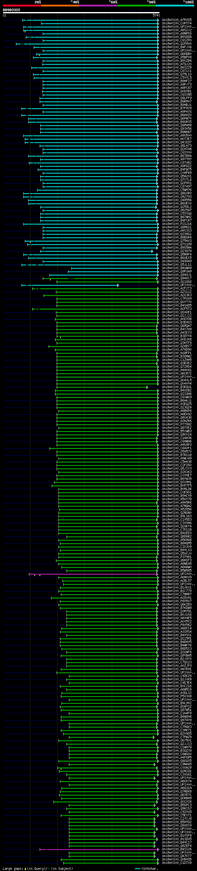This screenshot has width=197, height=871.
Task: Select UniRef100_Q2HTA8 label
Action: pos(177,149)
